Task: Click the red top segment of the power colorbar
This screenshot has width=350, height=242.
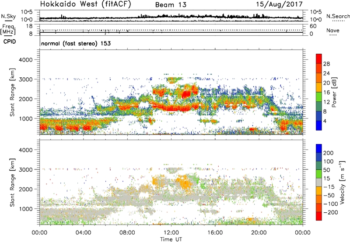Action: click(x=319, y=59)
